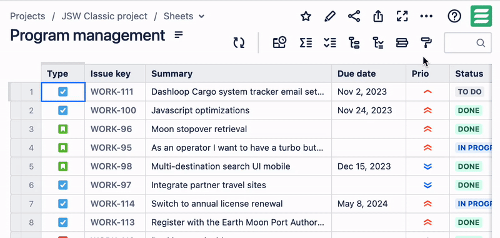
Task: Star this sheet as favorite
Action: (x=306, y=16)
